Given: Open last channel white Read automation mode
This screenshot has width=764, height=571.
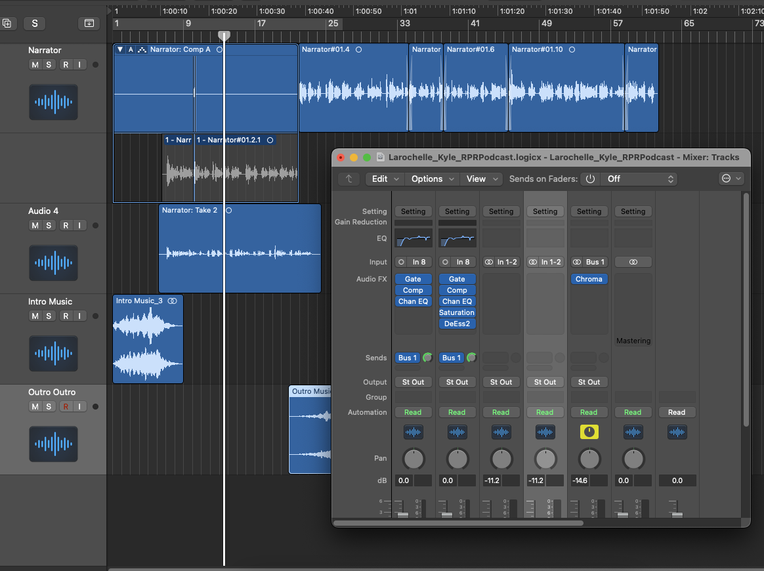Looking at the screenshot, I should pos(677,413).
